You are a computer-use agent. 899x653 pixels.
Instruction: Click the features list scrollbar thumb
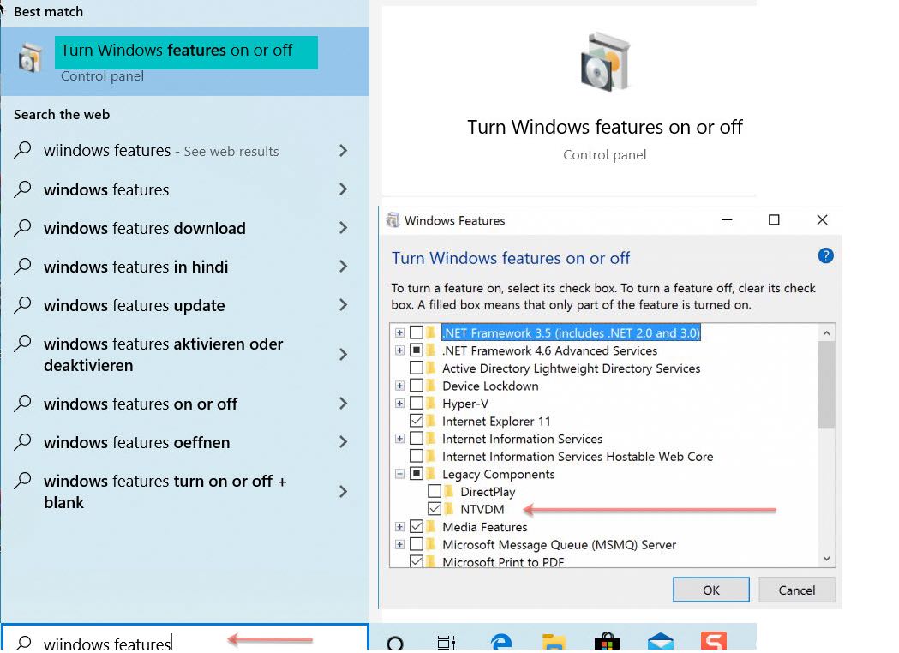[x=826, y=386]
